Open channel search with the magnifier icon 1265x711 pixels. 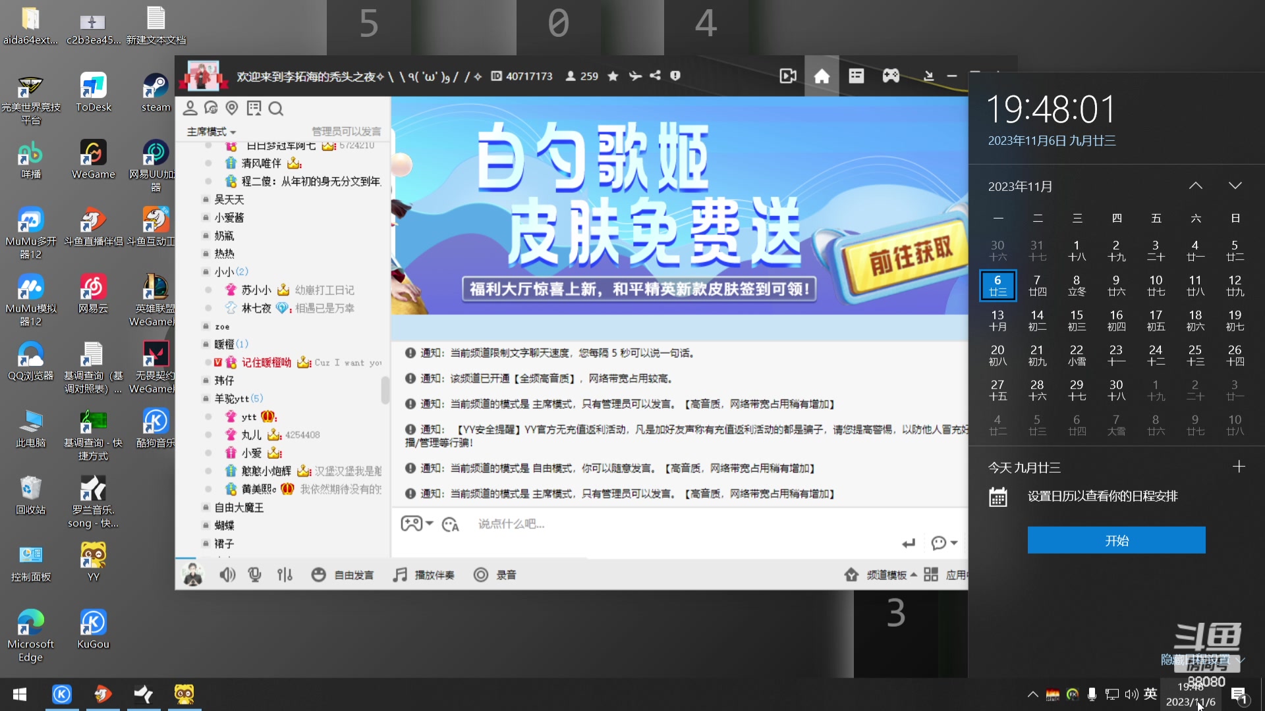tap(275, 108)
